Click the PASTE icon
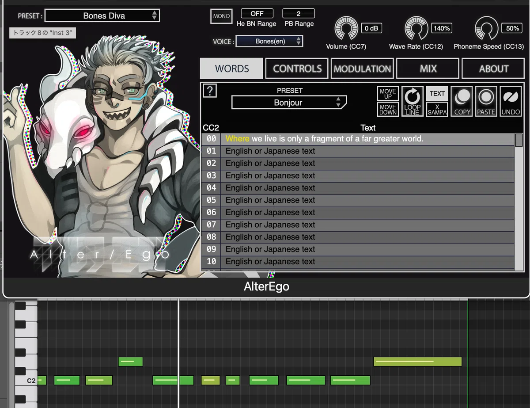 (486, 101)
